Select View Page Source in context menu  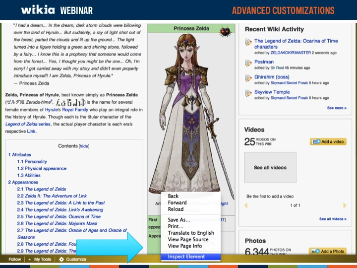[x=188, y=239]
